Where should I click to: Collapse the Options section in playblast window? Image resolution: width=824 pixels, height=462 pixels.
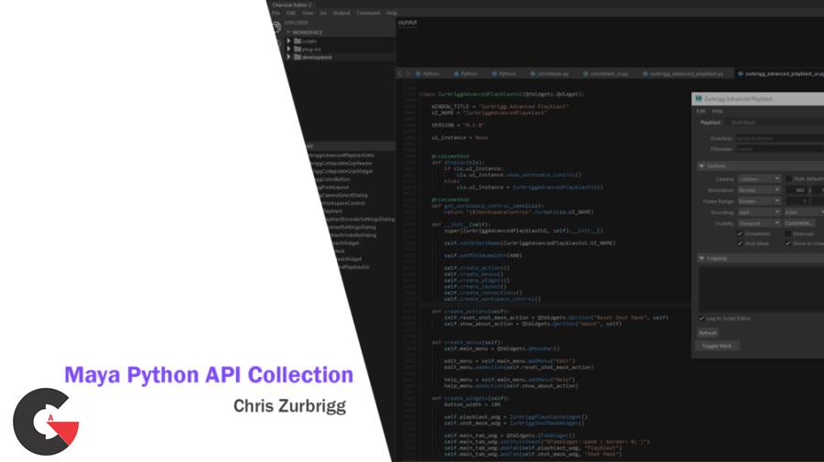click(x=701, y=166)
